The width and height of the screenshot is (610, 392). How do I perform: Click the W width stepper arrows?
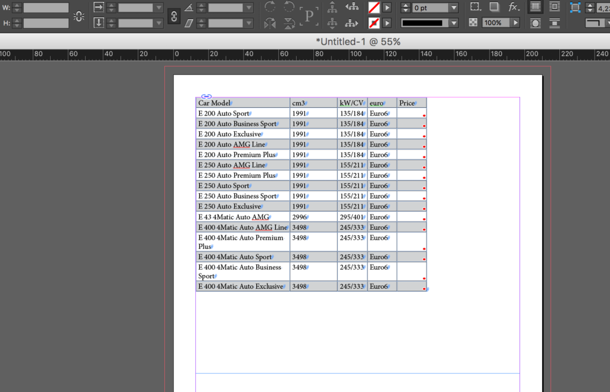17,7
